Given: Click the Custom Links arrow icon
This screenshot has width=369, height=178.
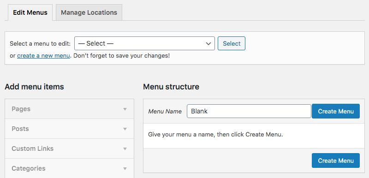Looking at the screenshot, I should [x=125, y=148].
